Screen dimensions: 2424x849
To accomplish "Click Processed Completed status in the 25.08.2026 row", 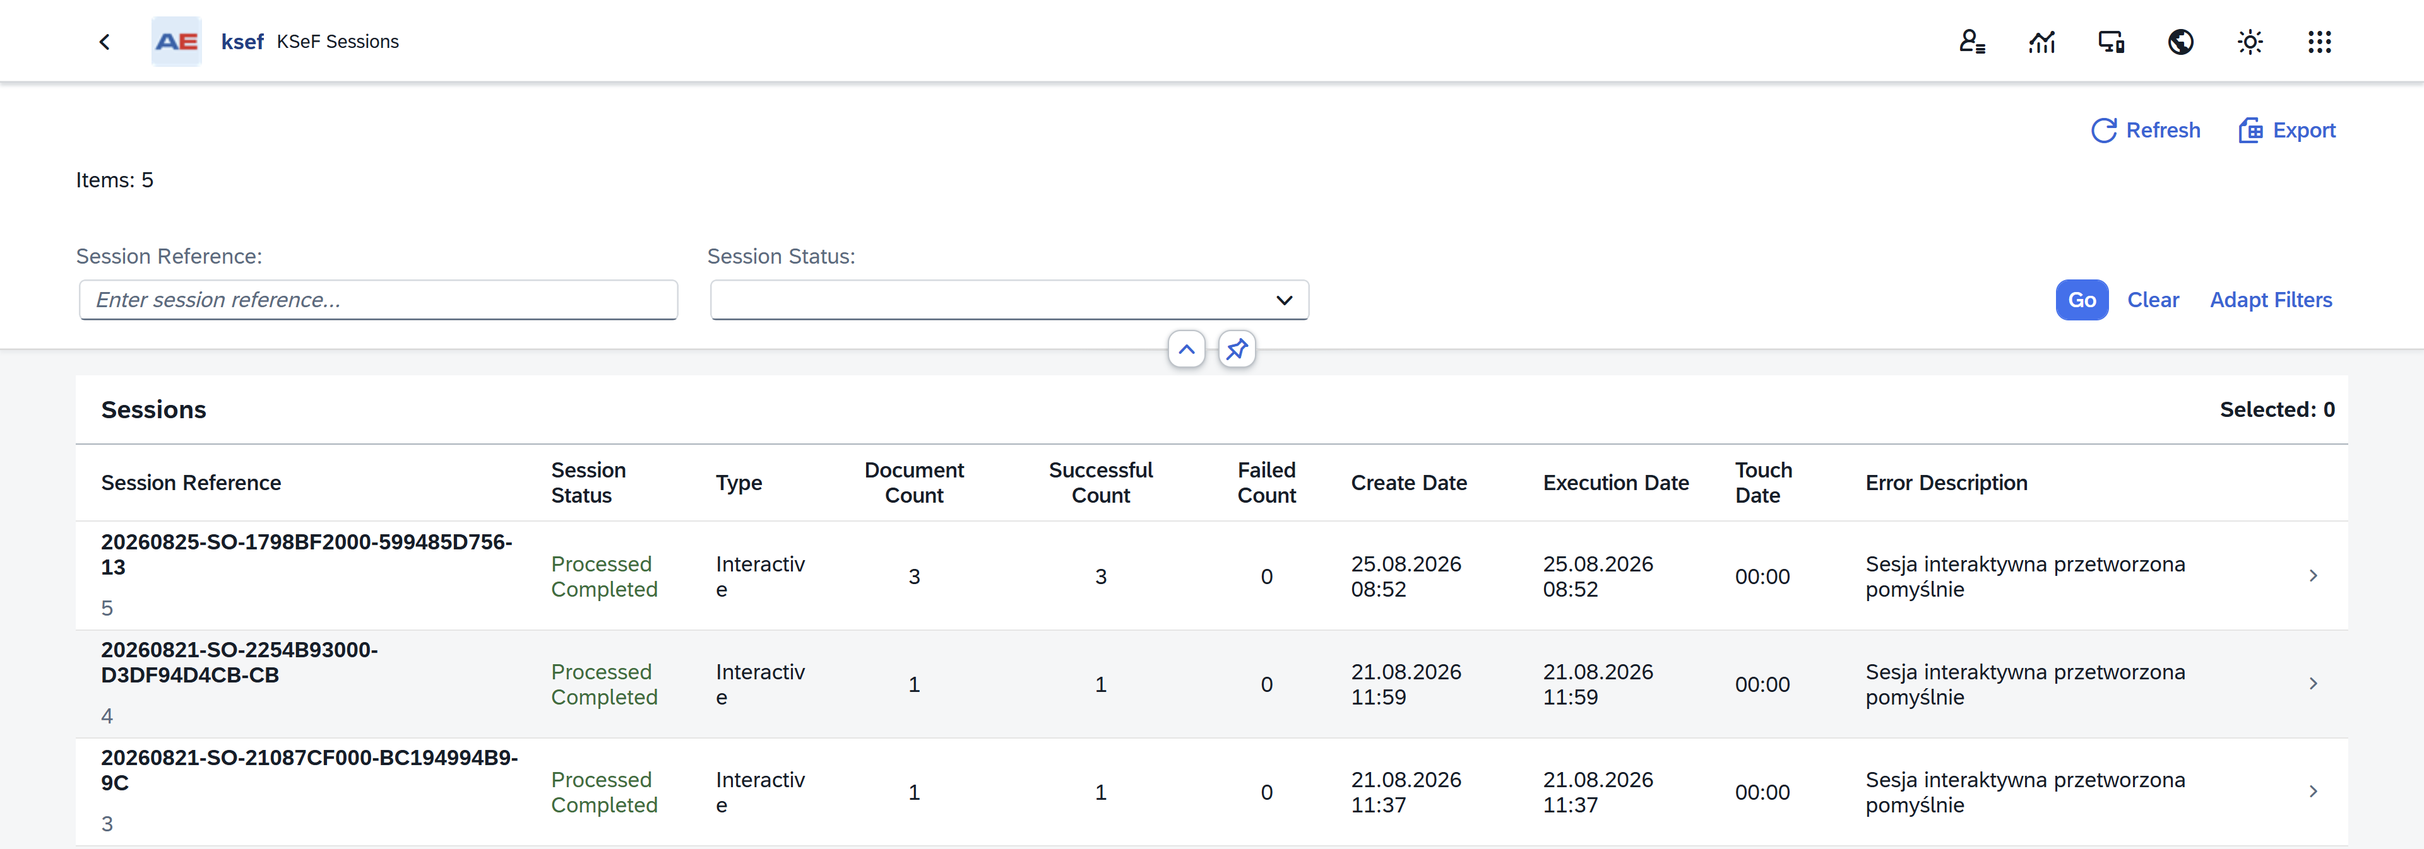I will [604, 577].
